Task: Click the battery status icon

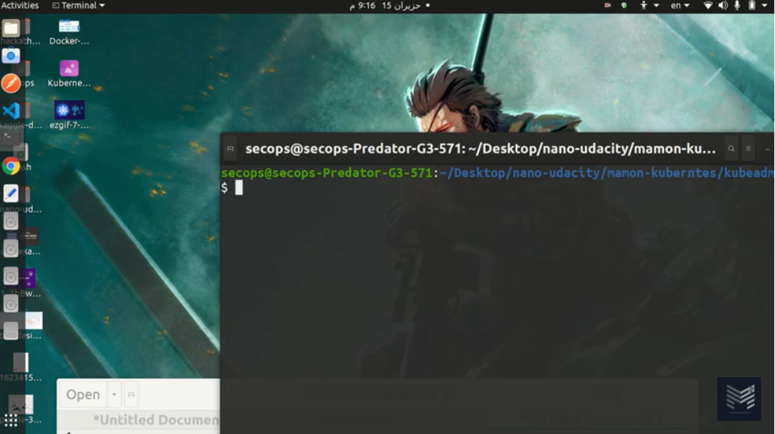Action: (x=752, y=5)
